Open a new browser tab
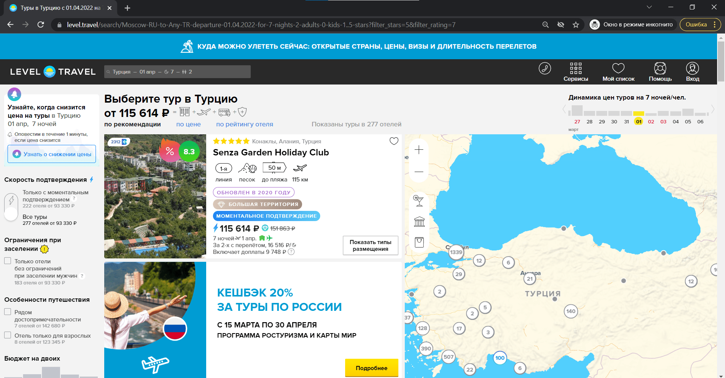This screenshot has width=725, height=378. (127, 8)
